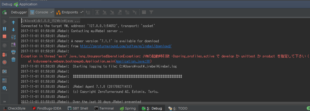Open the Terminal tool window

104,108
